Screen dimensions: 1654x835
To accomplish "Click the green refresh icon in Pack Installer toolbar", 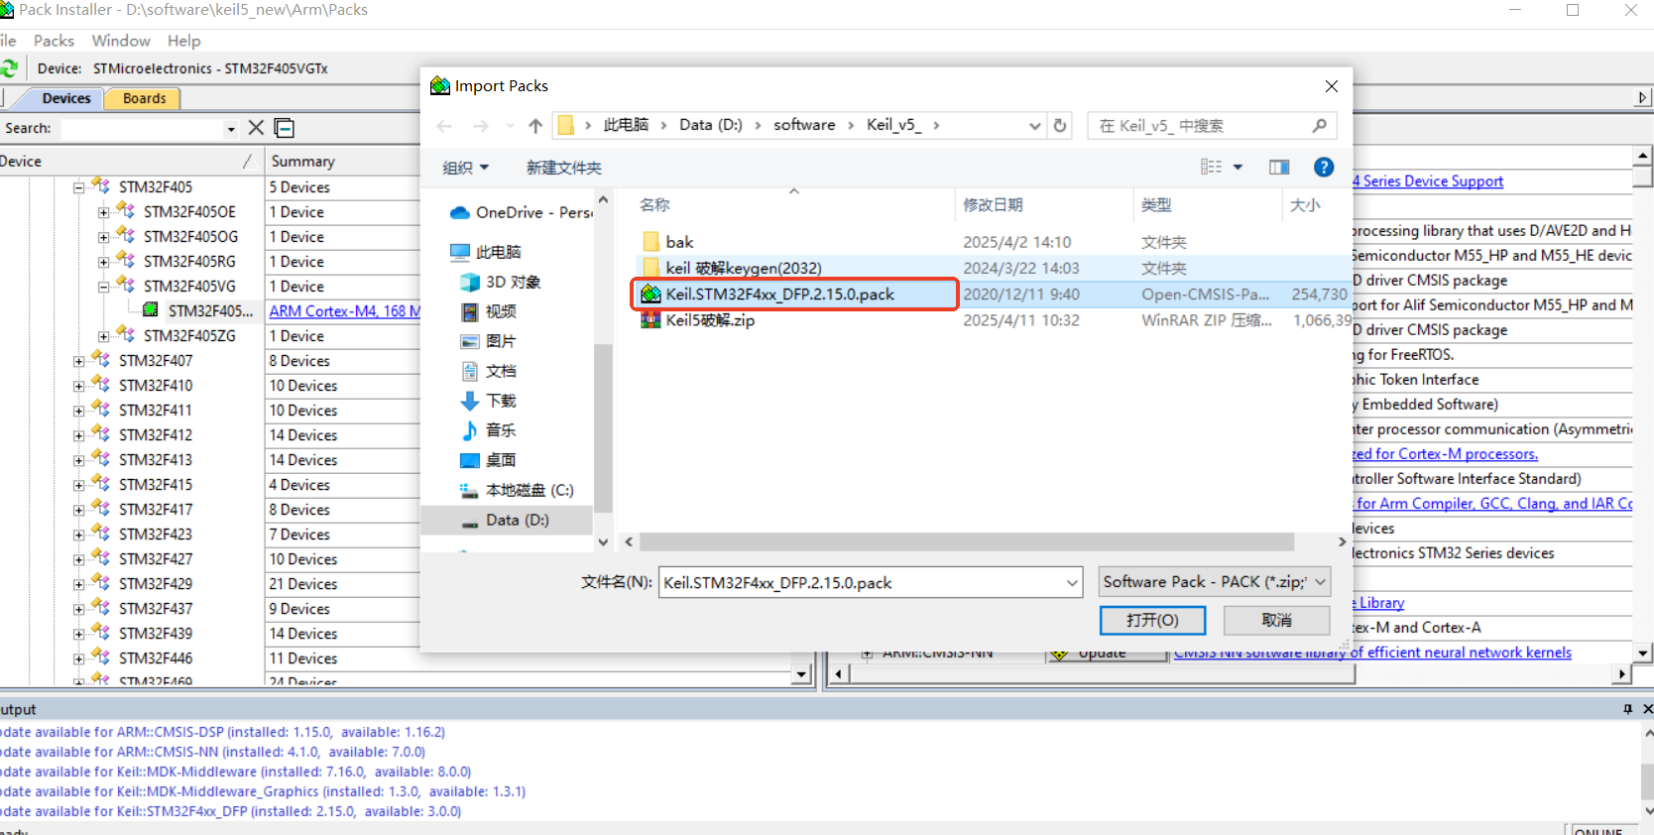I will pos(9,68).
